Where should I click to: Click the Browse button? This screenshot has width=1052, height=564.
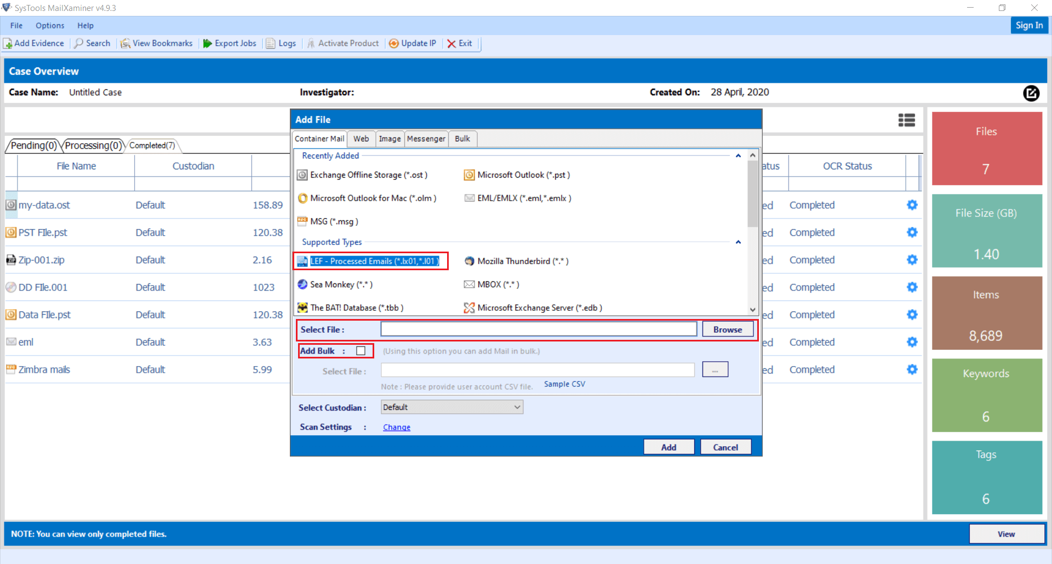point(727,329)
